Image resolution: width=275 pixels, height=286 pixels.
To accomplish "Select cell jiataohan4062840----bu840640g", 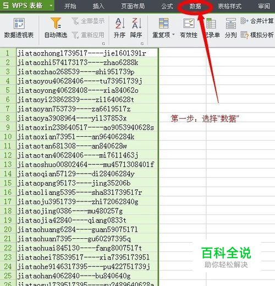I will click(x=87, y=276).
